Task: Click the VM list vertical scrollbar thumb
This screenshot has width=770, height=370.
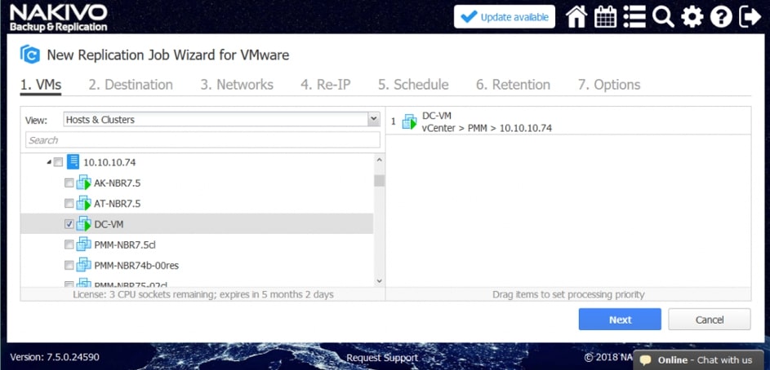Action: pos(379,180)
